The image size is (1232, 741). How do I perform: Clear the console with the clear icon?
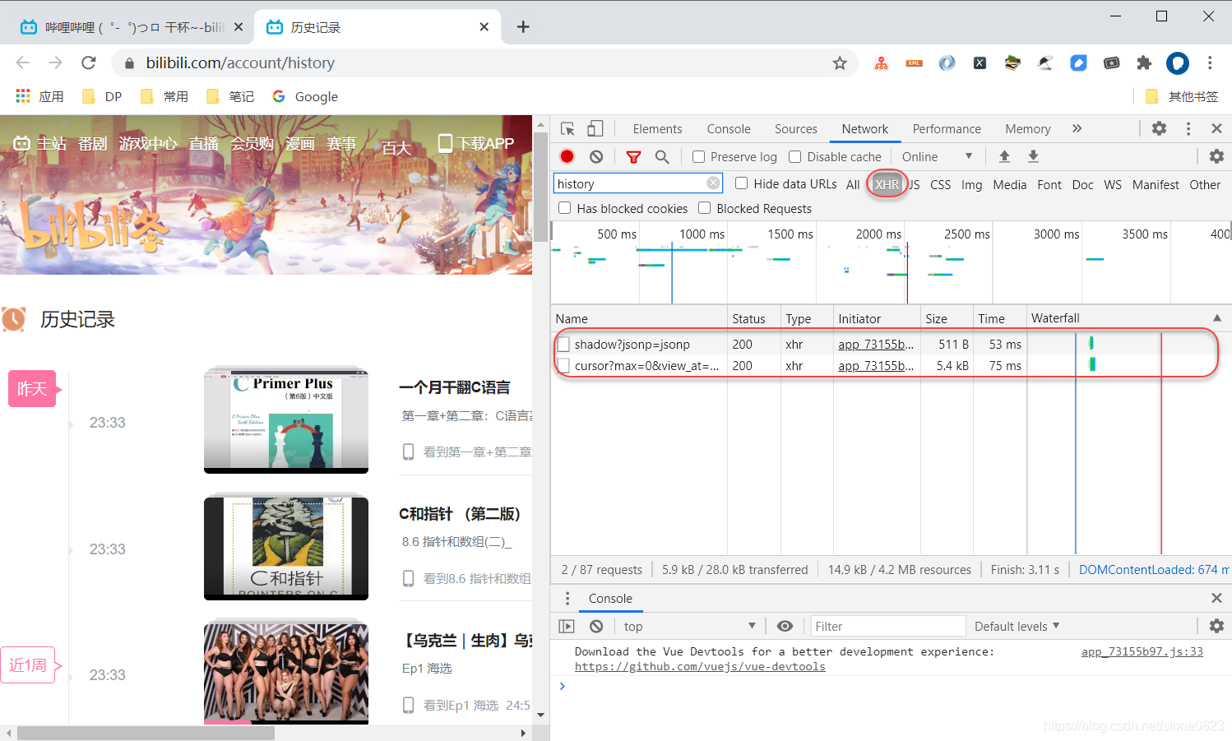click(596, 626)
